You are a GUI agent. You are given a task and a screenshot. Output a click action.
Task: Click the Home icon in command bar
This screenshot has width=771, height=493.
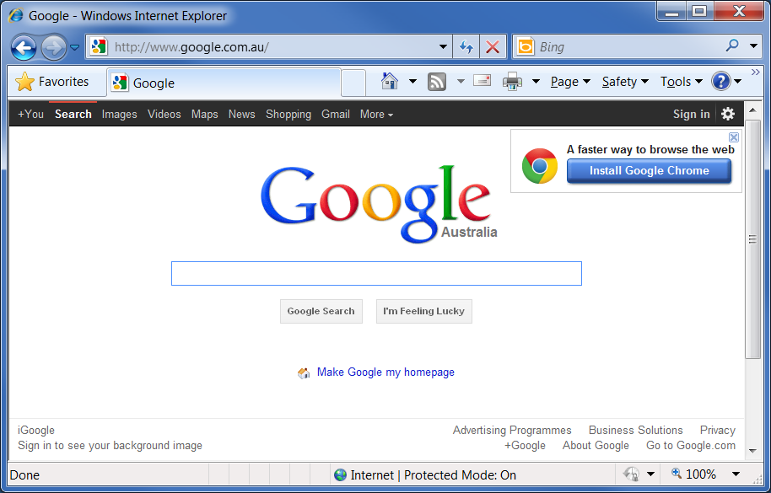tap(390, 82)
